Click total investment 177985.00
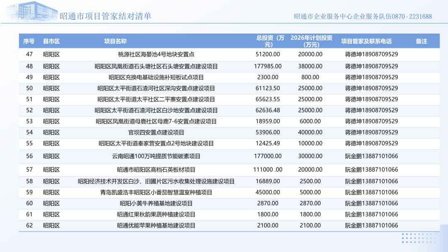The image size is (448, 252). click(268, 66)
